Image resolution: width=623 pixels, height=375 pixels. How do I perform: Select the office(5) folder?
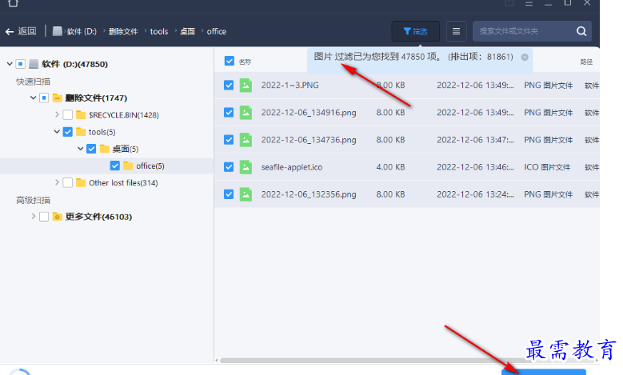tap(150, 166)
